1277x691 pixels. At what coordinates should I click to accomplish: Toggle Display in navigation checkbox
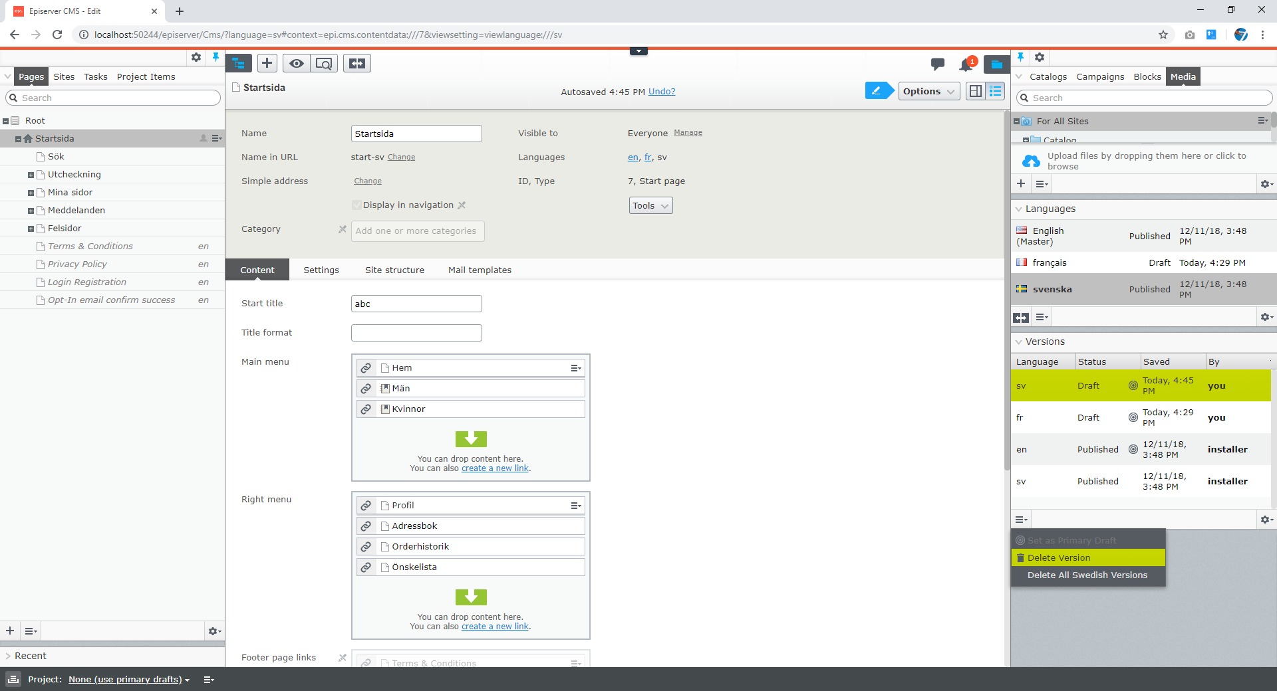coord(357,205)
